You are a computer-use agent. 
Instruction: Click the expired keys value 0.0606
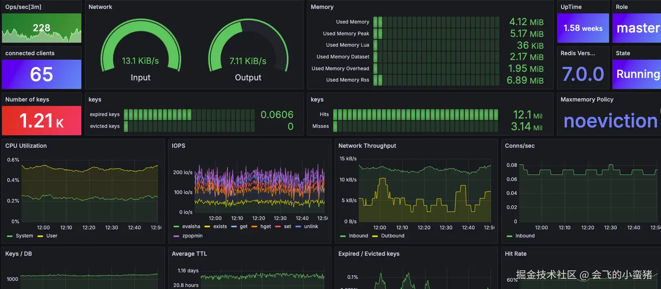(277, 115)
